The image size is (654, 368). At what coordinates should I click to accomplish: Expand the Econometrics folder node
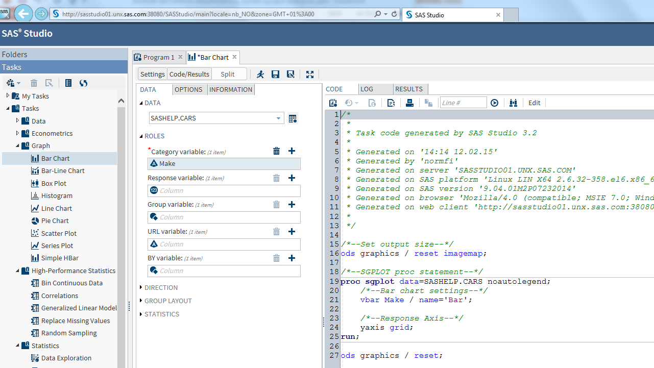pos(17,133)
